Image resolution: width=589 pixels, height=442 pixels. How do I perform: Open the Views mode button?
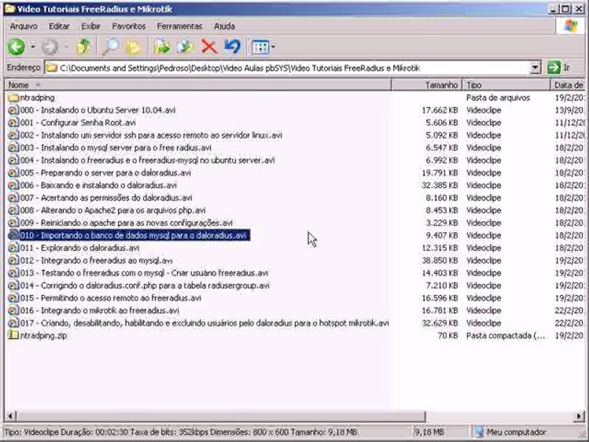(x=261, y=47)
